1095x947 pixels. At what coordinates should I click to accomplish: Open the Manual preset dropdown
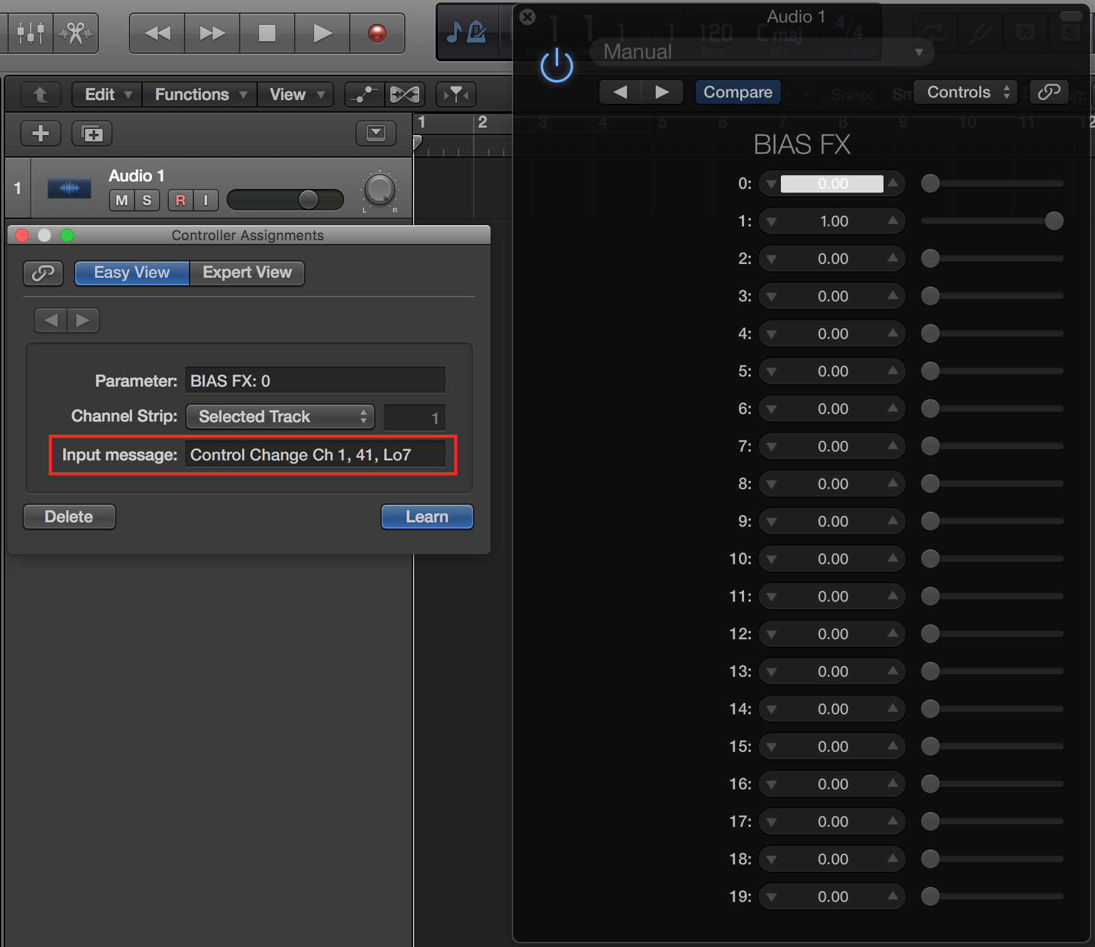tap(762, 51)
